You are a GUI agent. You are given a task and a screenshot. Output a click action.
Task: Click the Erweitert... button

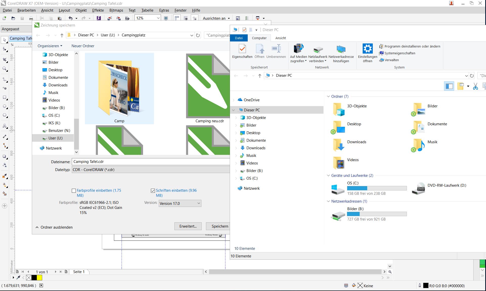tap(188, 226)
